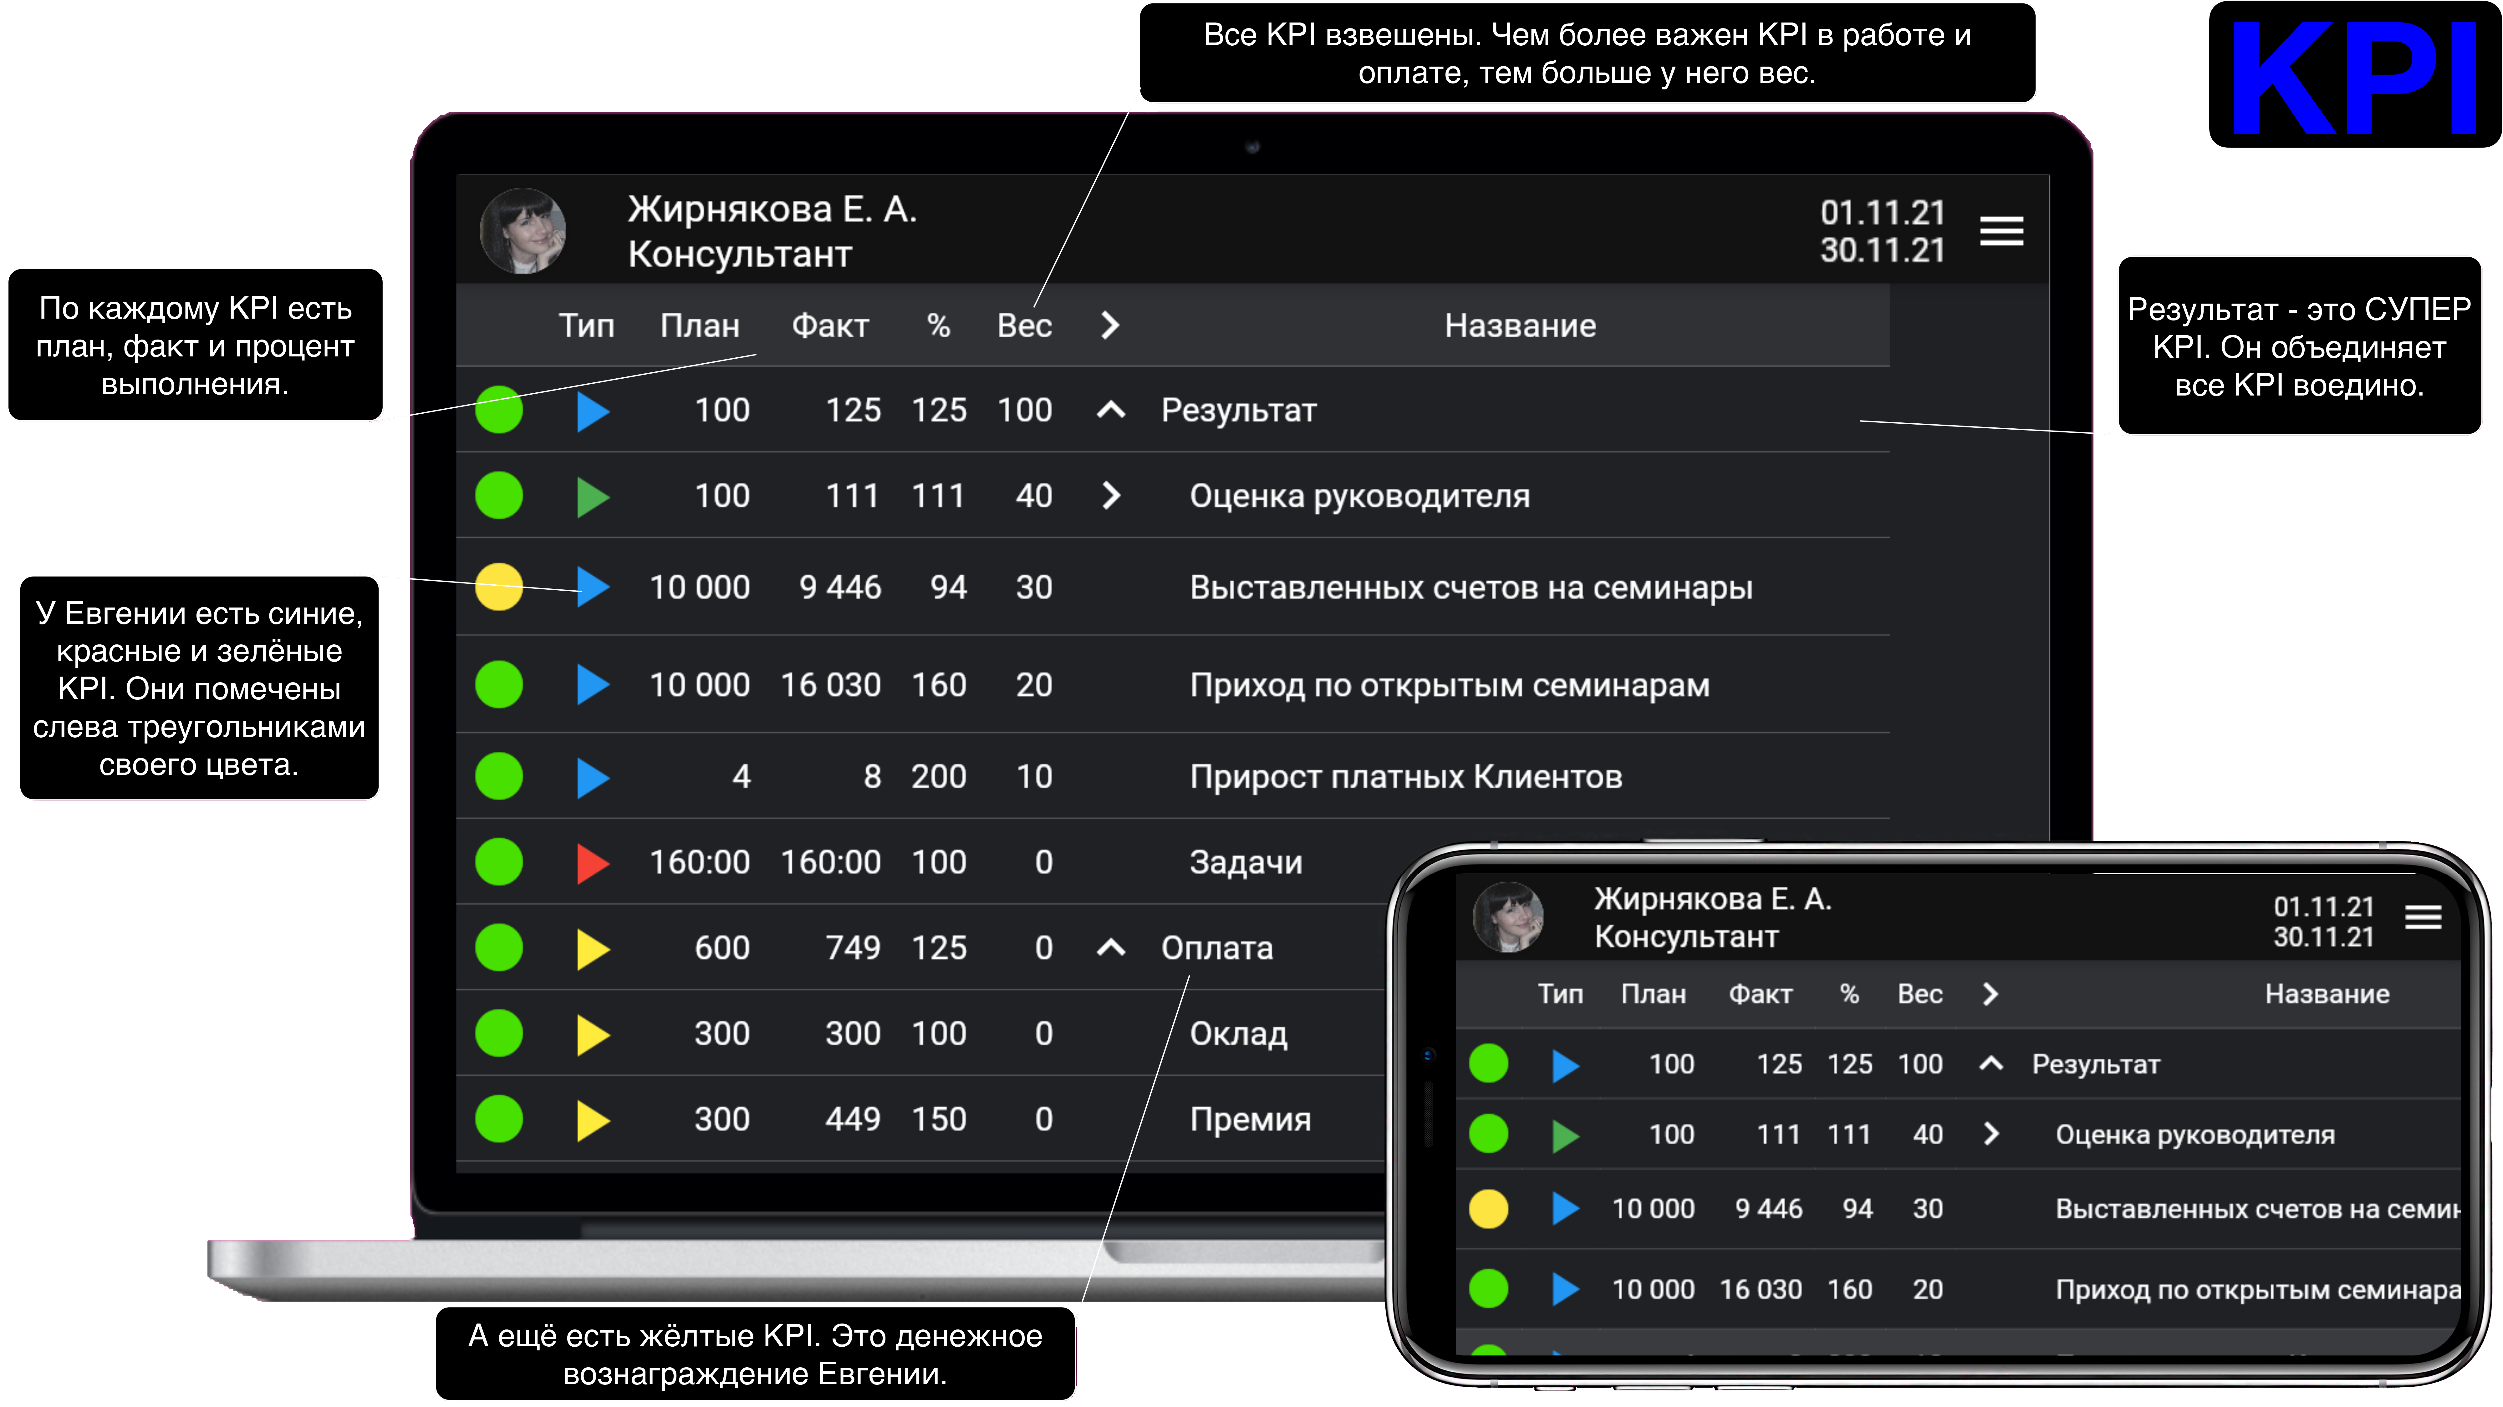Click the 449 fact value in Премия row
The image size is (2503, 1407).
[853, 1120]
